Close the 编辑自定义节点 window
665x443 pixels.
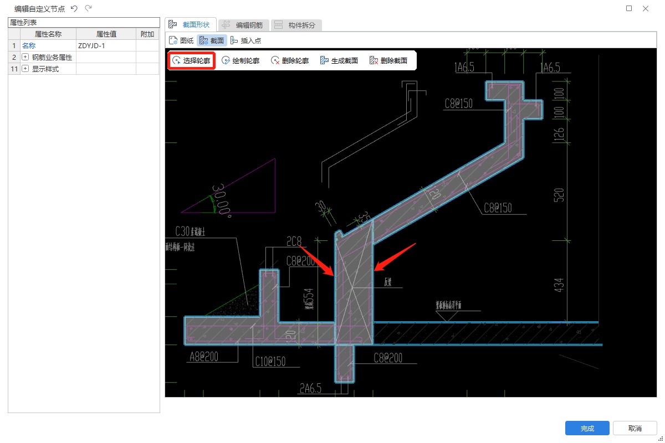pos(646,8)
